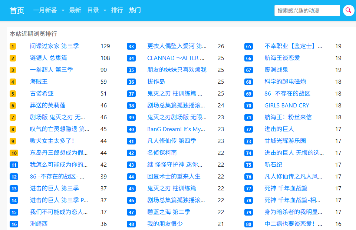Focus the 搜索感兴趣的动漫 search box
Screen dimensions: 356x230
tap(307, 11)
